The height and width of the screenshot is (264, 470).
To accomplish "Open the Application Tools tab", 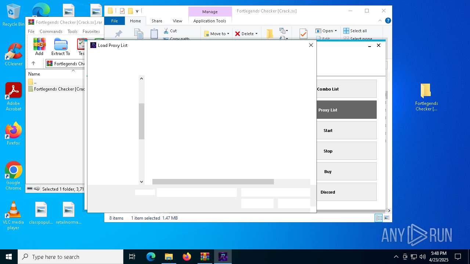I will pos(210,21).
